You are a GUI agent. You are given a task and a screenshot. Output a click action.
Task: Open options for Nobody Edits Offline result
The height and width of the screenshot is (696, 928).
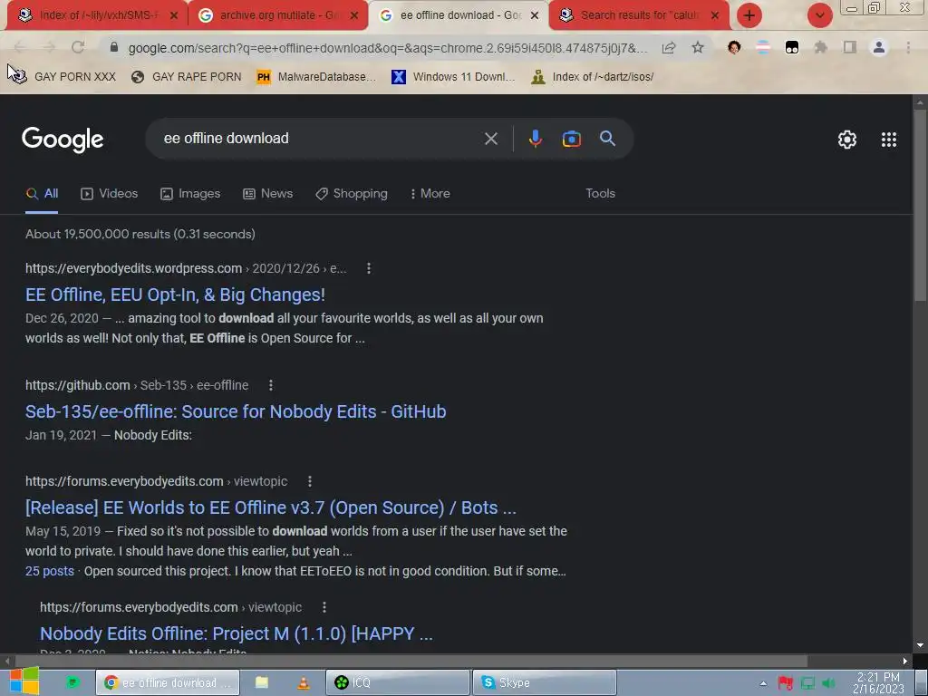pos(324,607)
